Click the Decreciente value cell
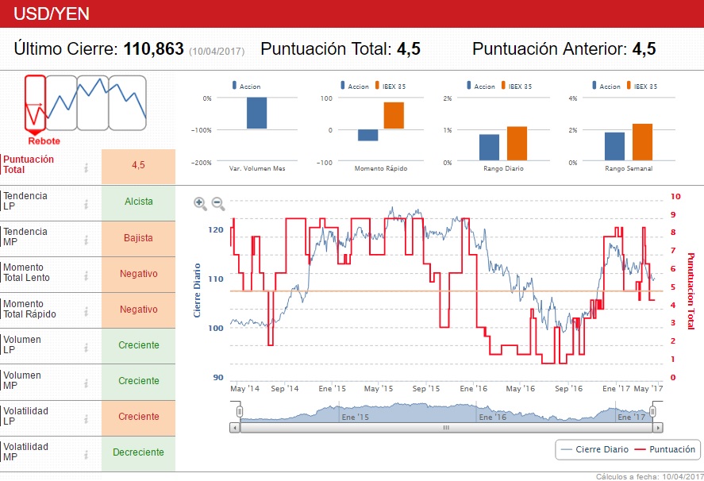 point(138,453)
